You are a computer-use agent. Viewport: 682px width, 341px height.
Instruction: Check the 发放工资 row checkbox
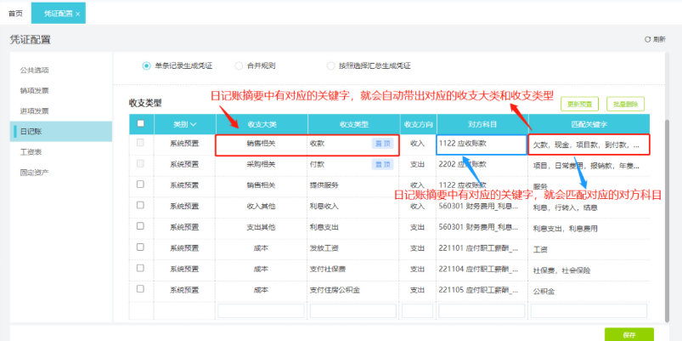140,247
